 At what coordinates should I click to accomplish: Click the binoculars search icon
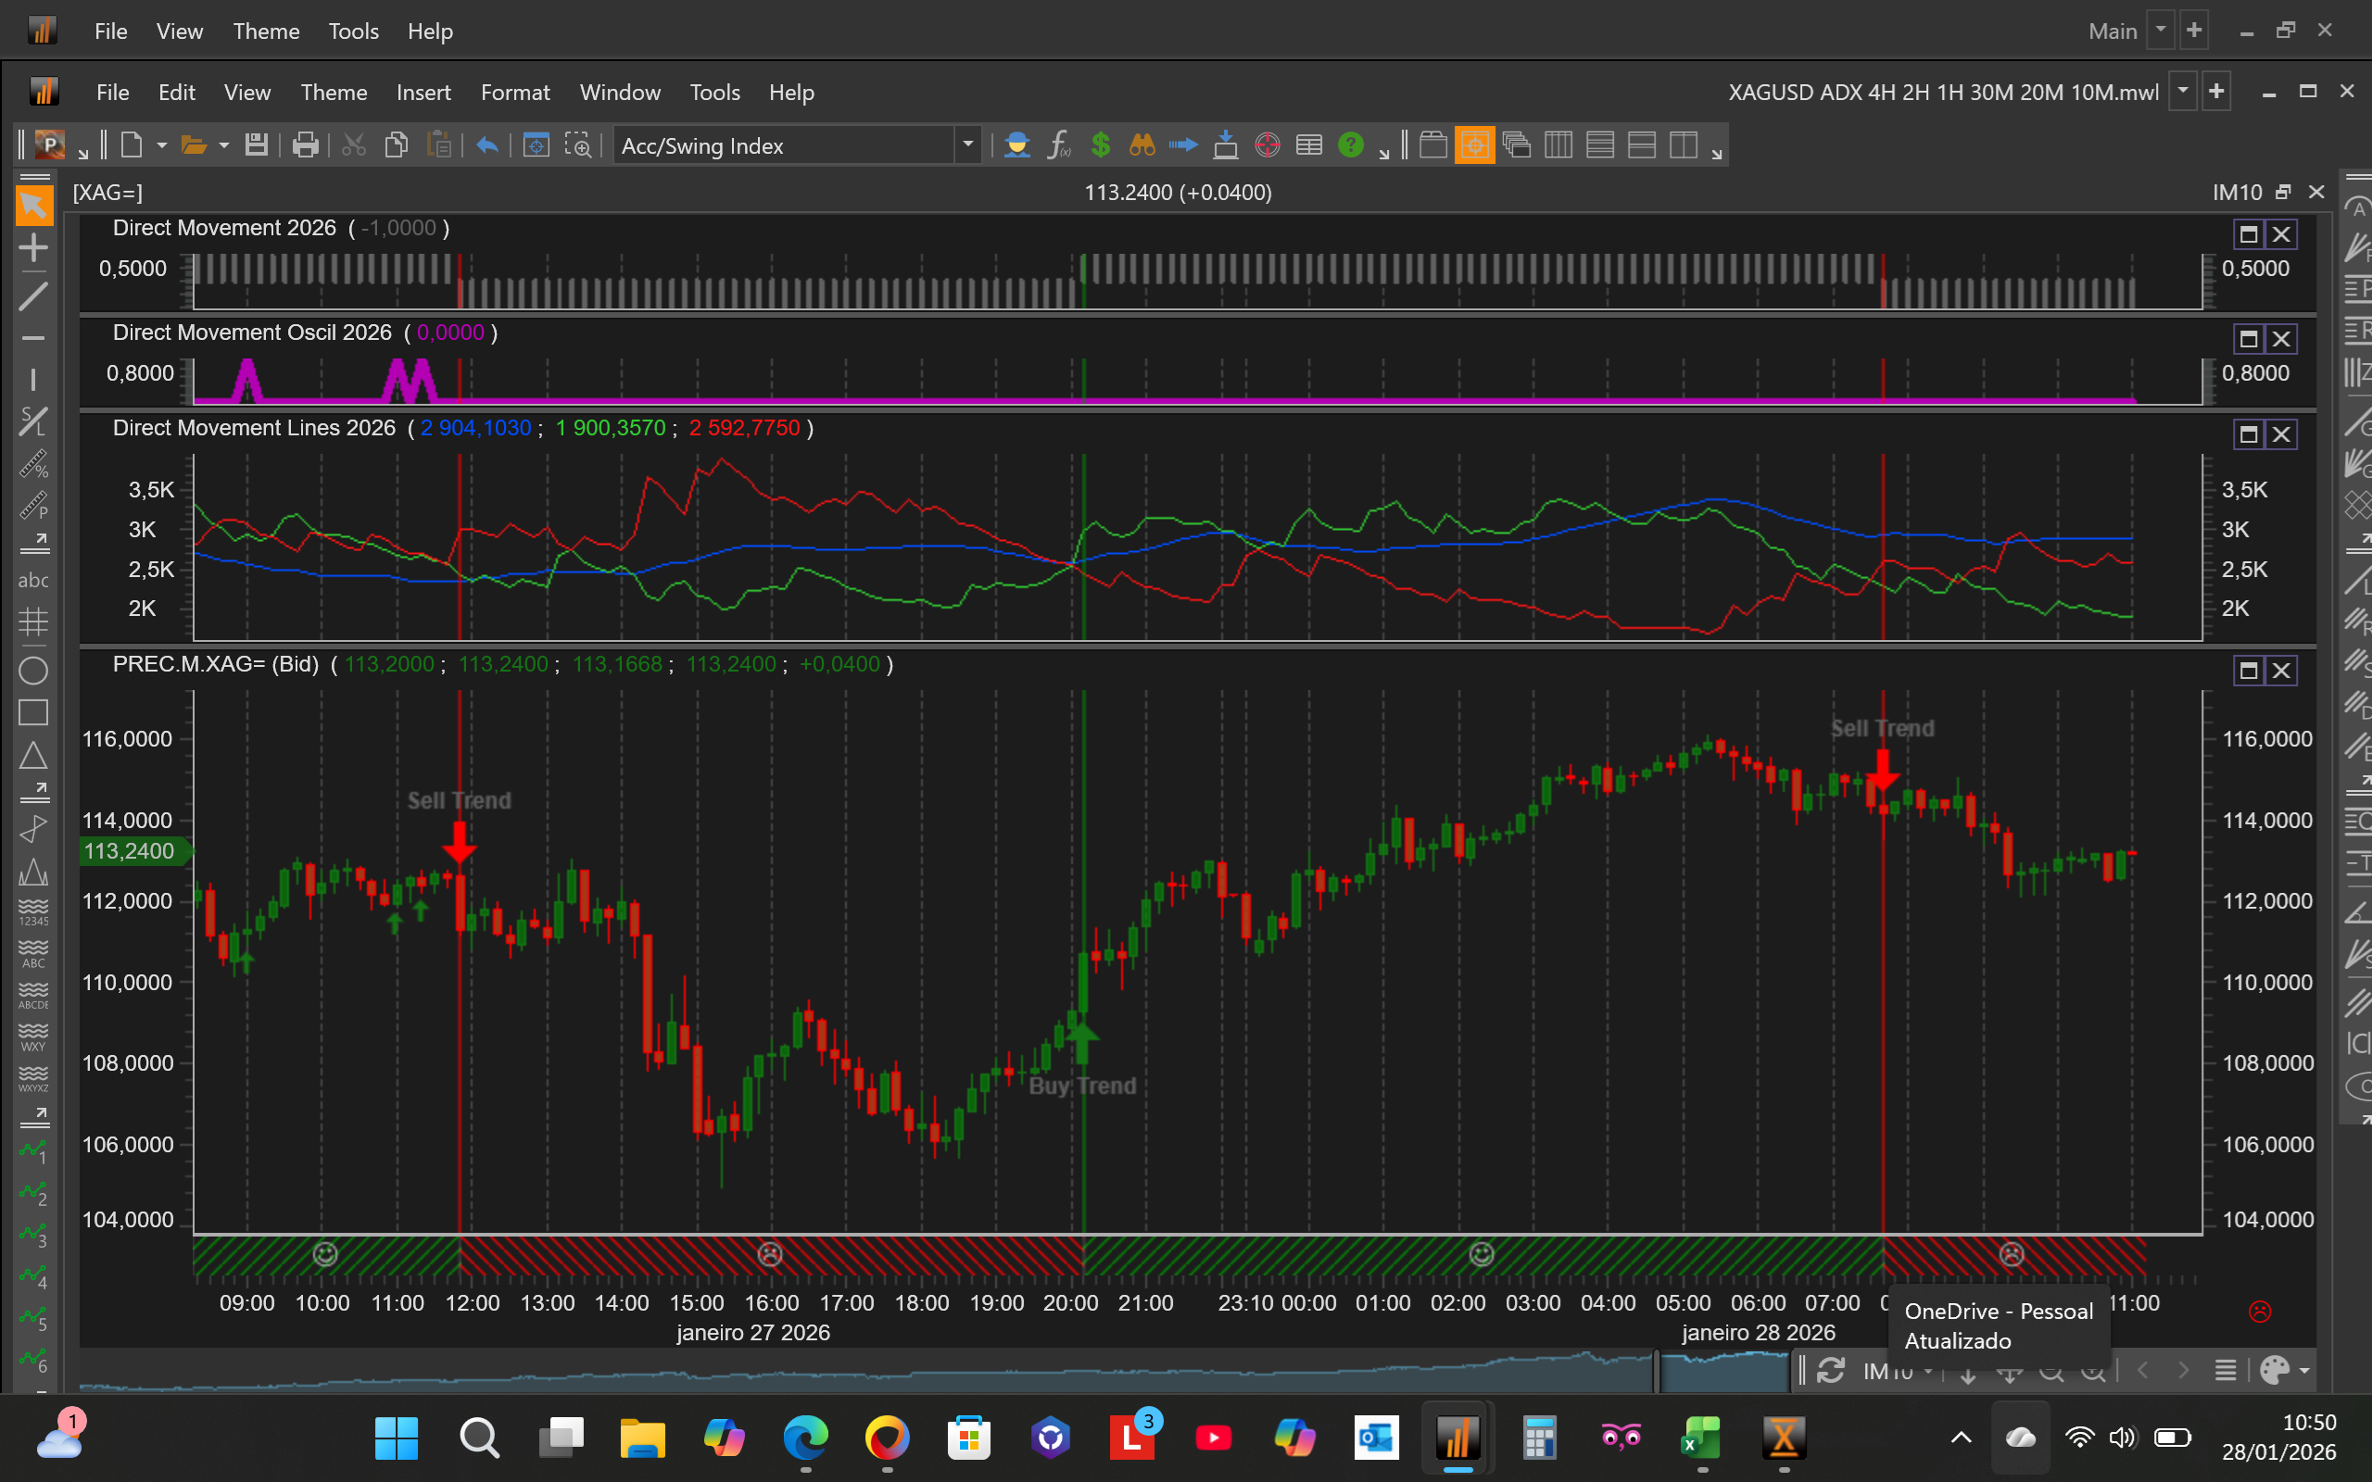(1142, 146)
